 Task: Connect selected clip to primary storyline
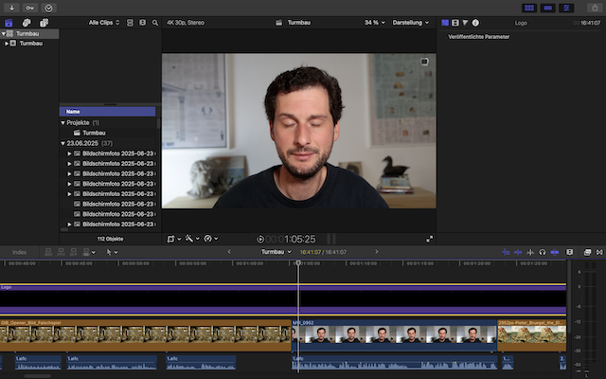(48, 252)
